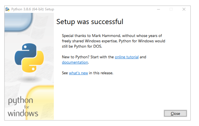Click the word "python" in the sidebar logo
This screenshot has width=199, height=126.
click(20, 101)
